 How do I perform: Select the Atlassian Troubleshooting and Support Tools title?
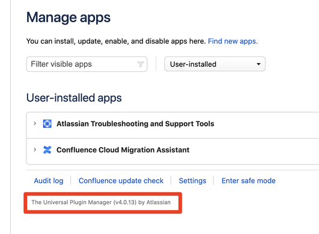pyautogui.click(x=135, y=124)
